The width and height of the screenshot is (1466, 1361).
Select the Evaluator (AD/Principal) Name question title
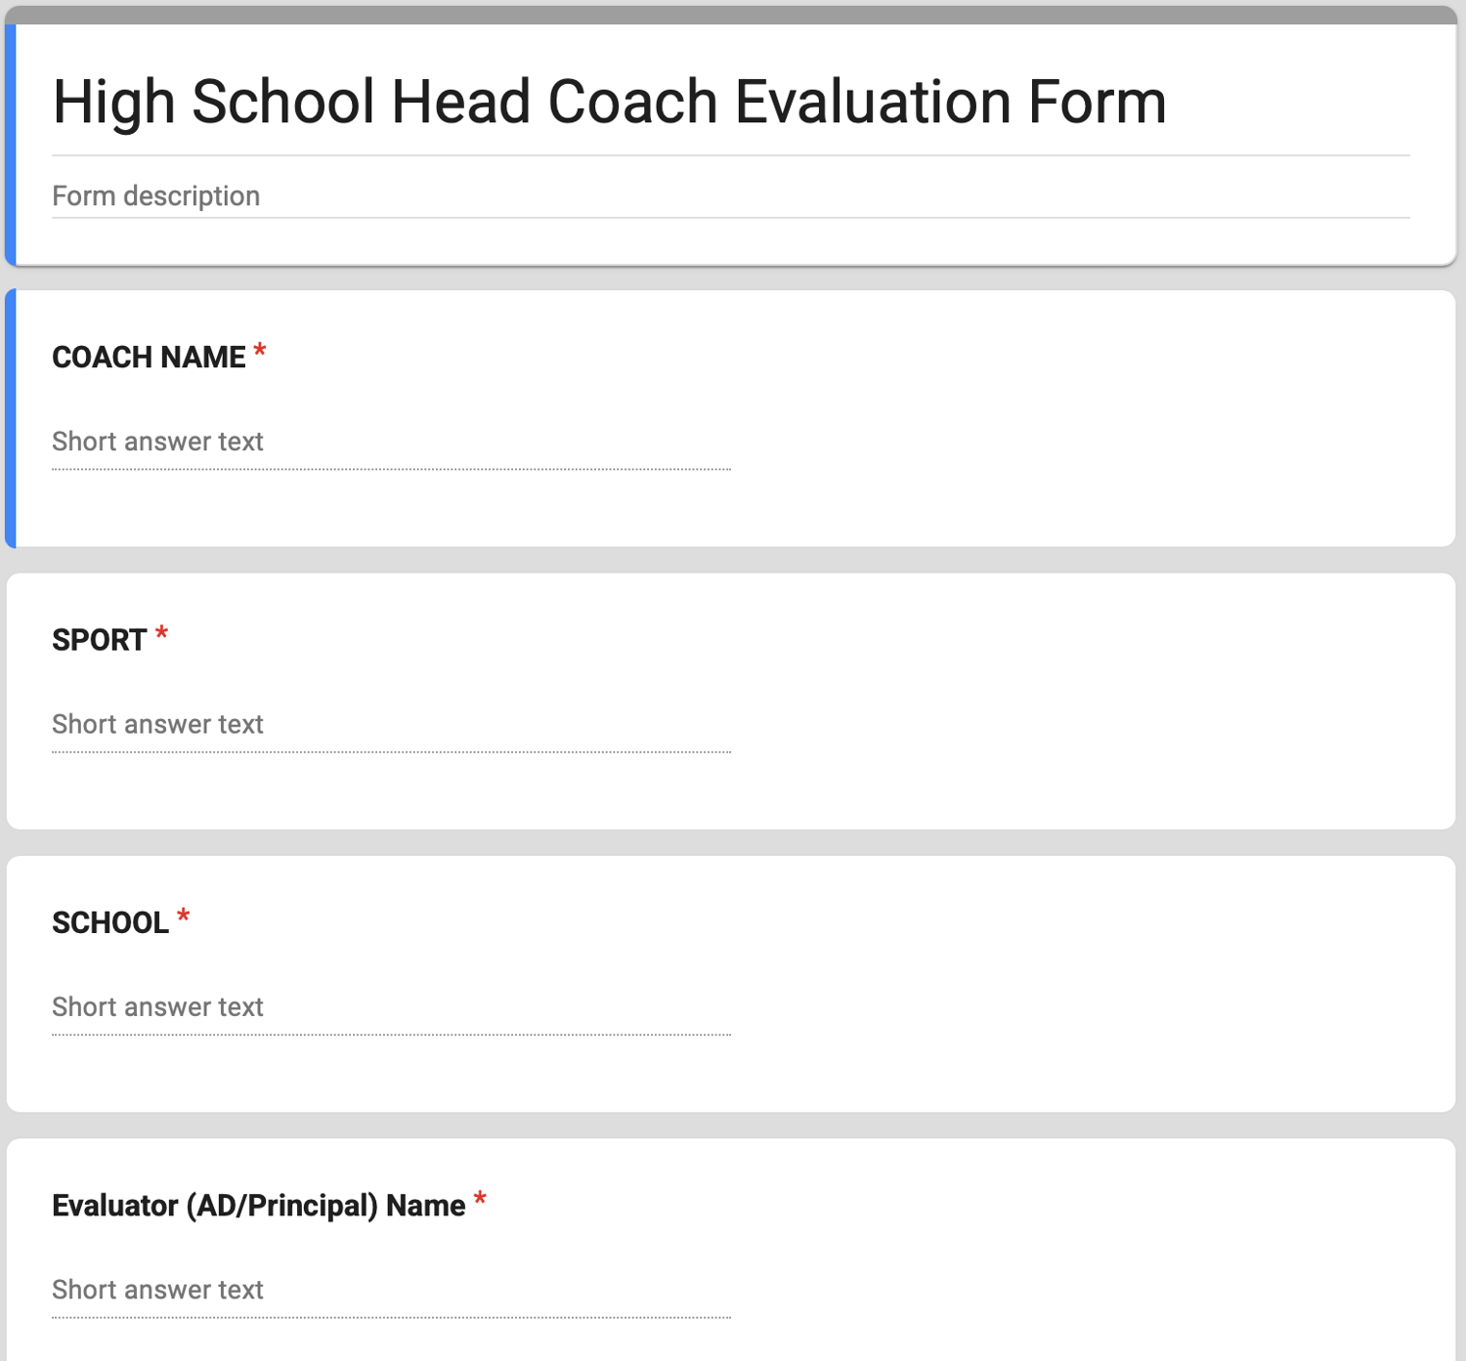258,1206
